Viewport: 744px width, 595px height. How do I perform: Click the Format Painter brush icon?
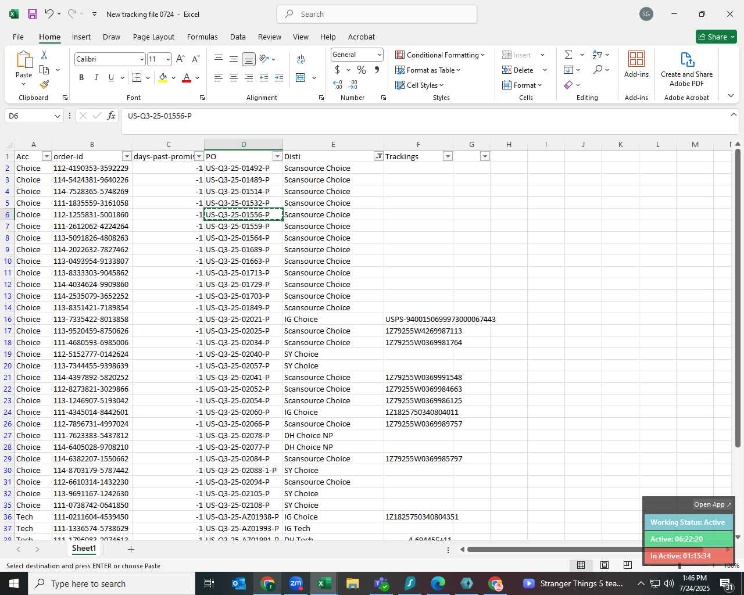pos(44,85)
